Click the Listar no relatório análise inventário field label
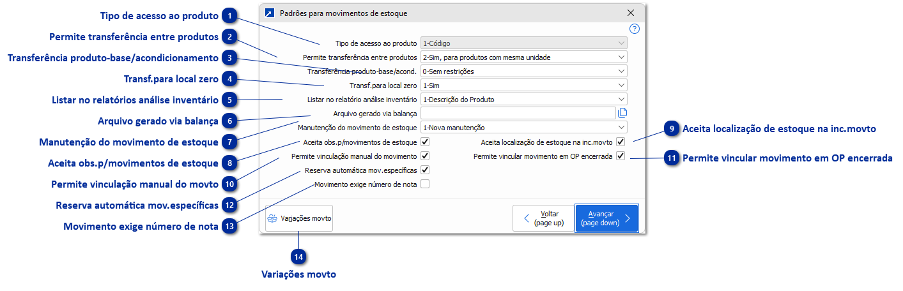 (x=362, y=100)
